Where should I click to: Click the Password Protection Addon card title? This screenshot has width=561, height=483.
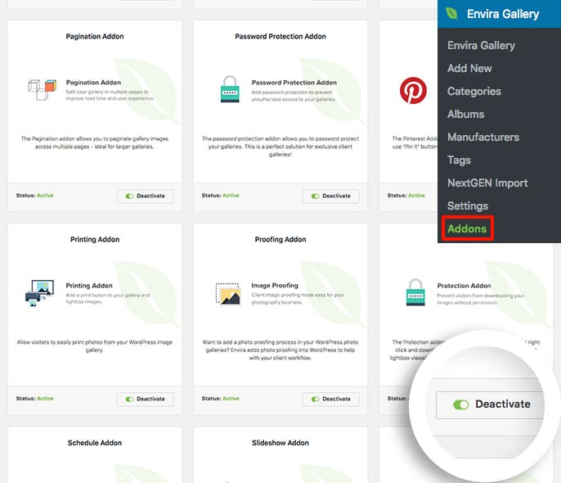[x=280, y=37]
